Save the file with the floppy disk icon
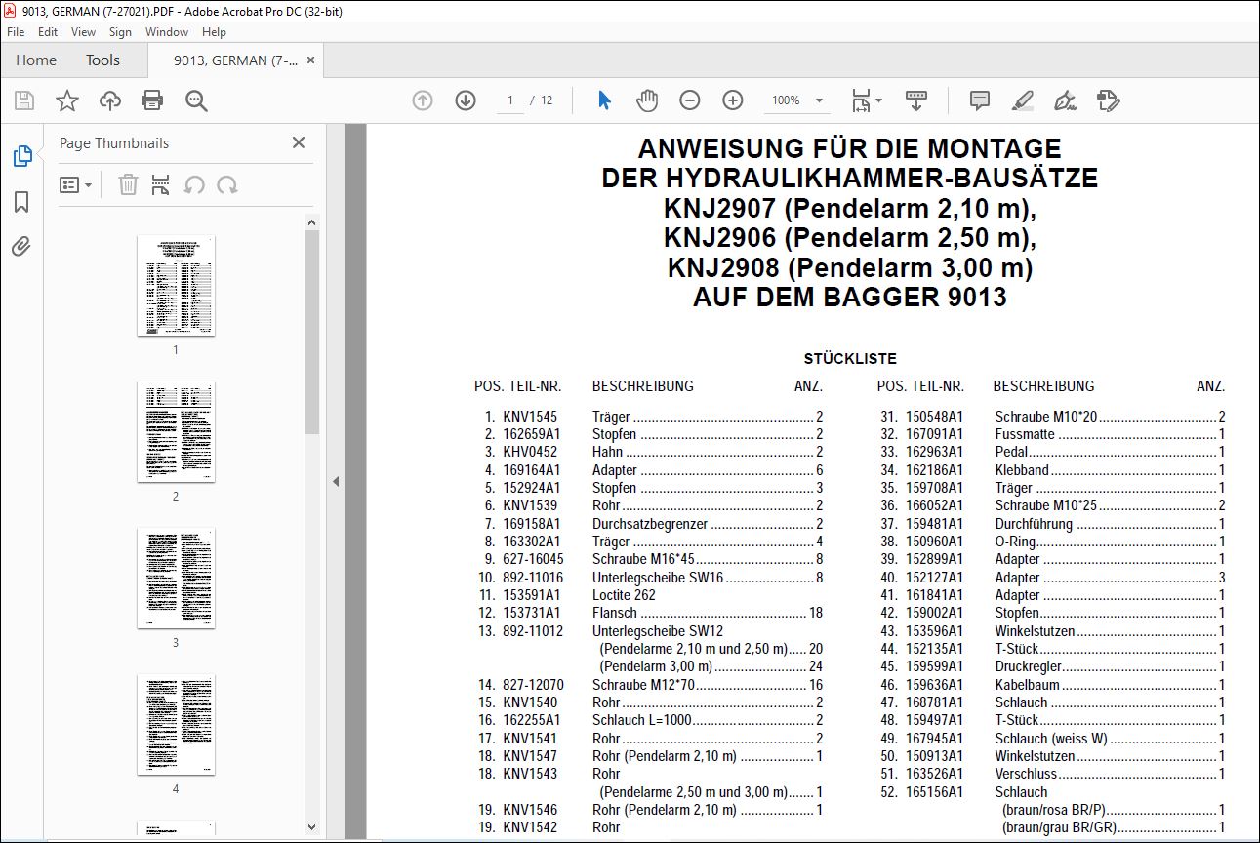Viewport: 1260px width, 843px height. (24, 100)
